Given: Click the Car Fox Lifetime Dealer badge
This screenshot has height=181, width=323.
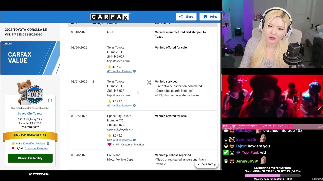Looking at the screenshot, I should click(x=30, y=92).
